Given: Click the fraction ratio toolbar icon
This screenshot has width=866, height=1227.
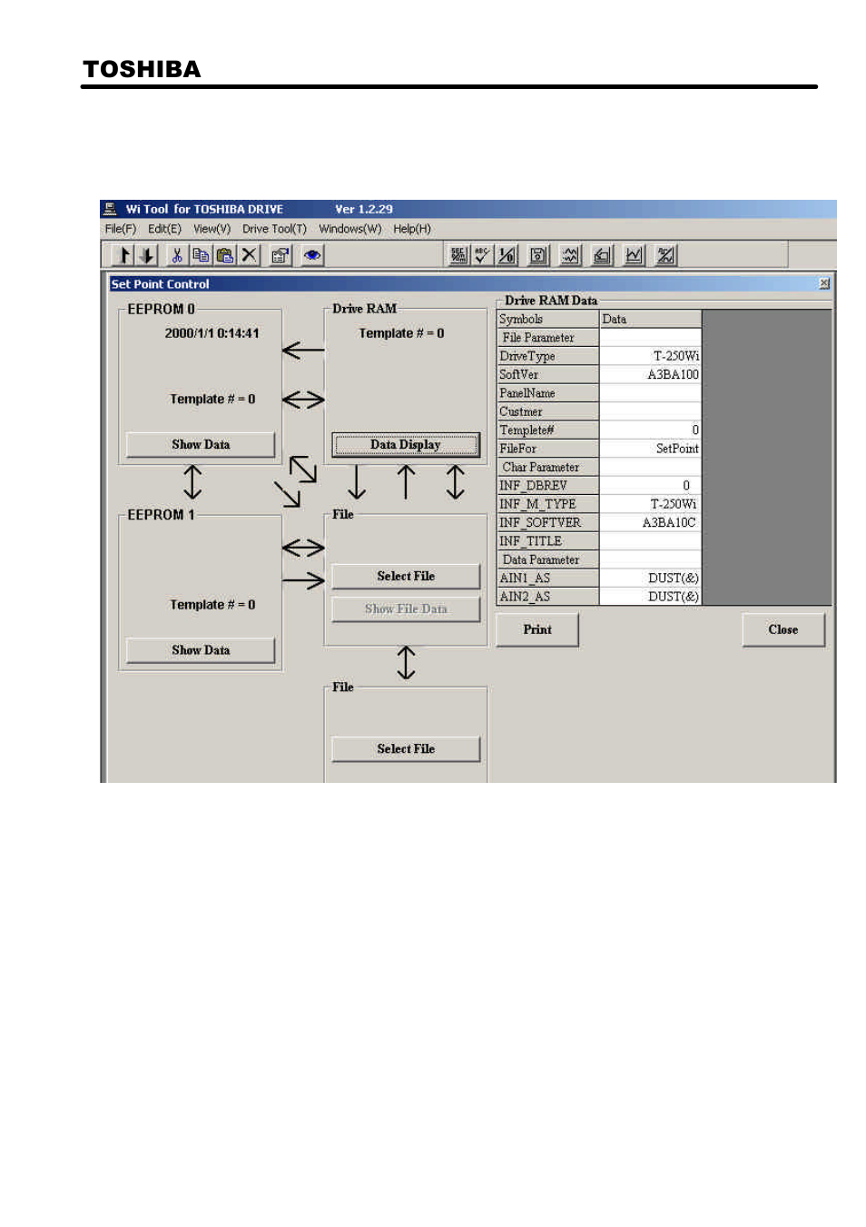Looking at the screenshot, I should point(507,255).
